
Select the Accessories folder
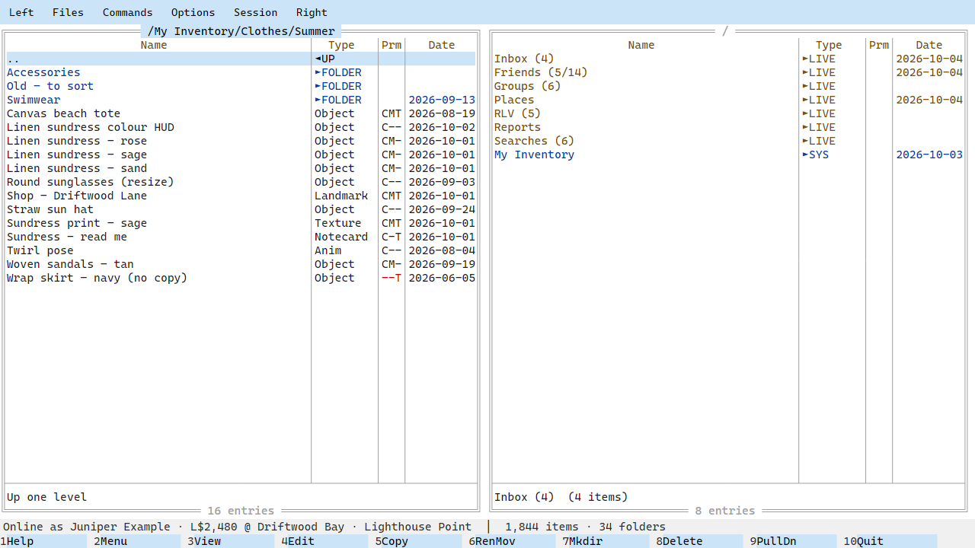point(241,72)
